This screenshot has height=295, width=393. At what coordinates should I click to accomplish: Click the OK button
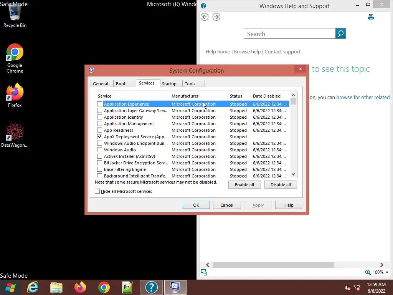click(196, 205)
